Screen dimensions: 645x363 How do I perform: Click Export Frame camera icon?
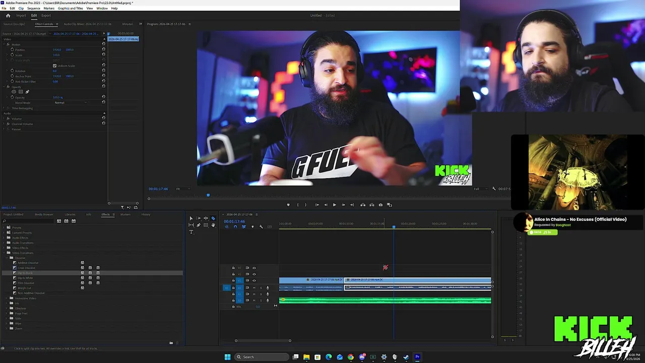pyautogui.click(x=380, y=205)
